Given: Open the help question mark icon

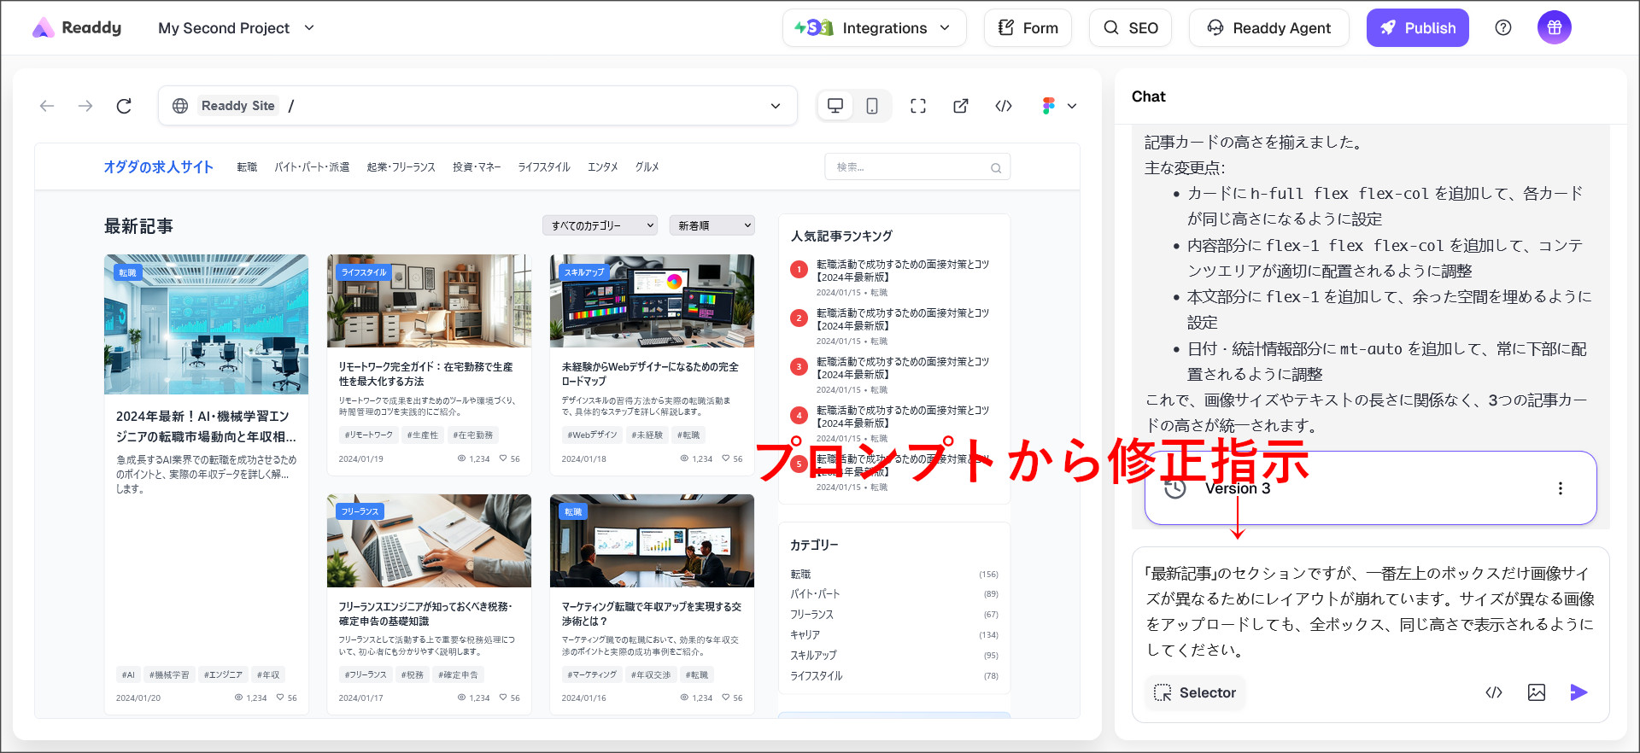Looking at the screenshot, I should click(x=1503, y=28).
